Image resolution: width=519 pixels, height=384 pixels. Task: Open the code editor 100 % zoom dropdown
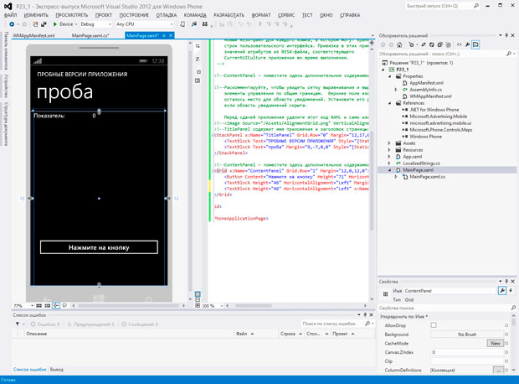(222, 306)
